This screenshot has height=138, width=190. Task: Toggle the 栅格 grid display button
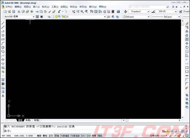(x=45, y=136)
